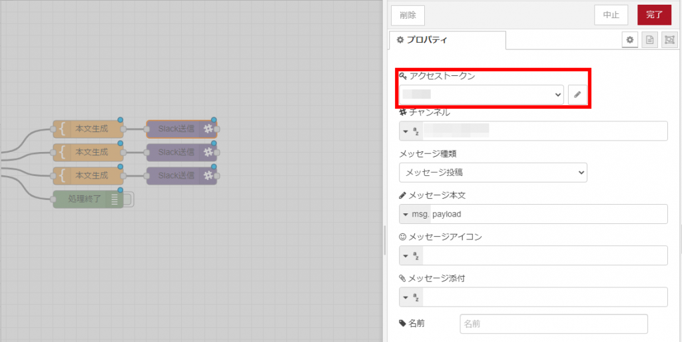Select the 処理終了 debug node

point(89,199)
